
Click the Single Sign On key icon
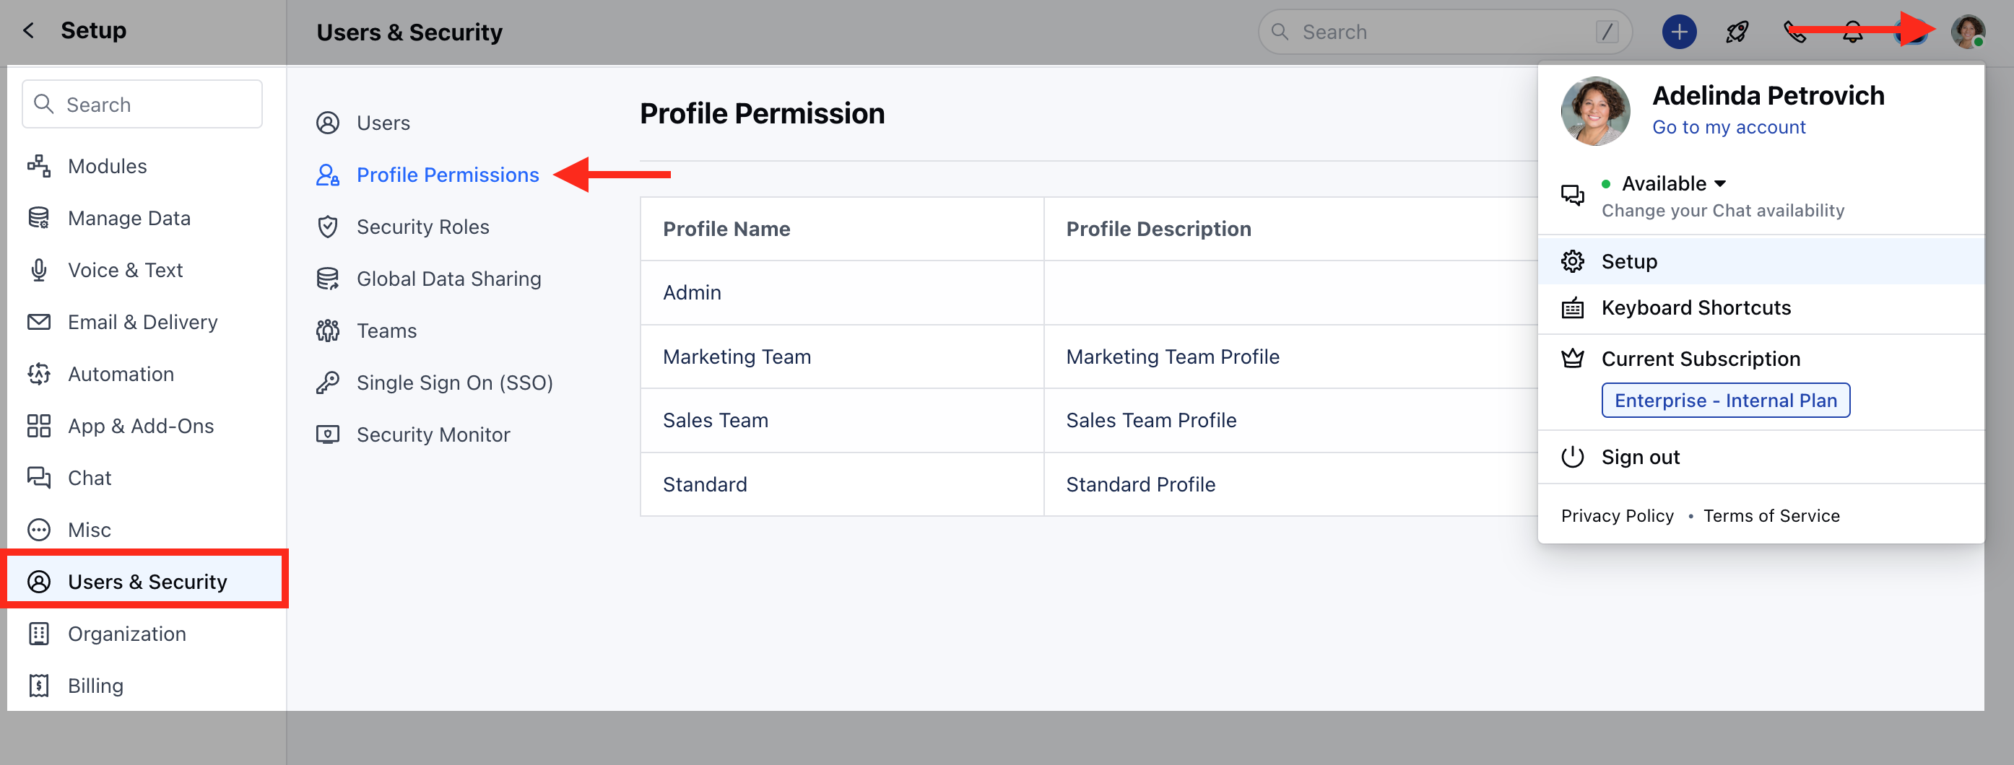point(328,382)
